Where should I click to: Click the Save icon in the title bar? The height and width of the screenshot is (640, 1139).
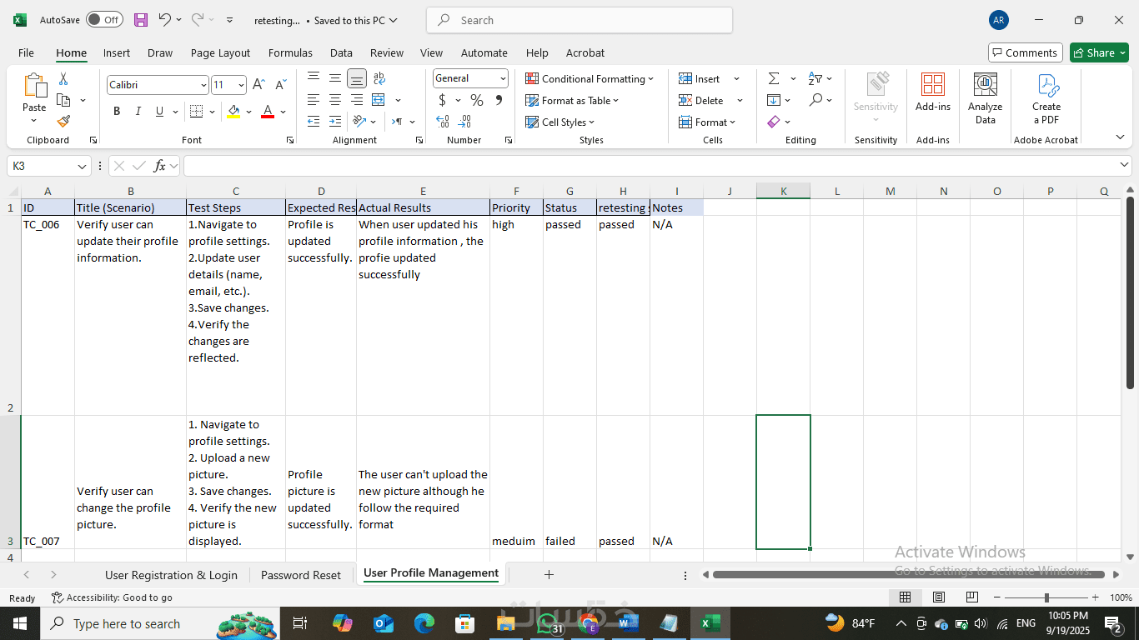141,20
